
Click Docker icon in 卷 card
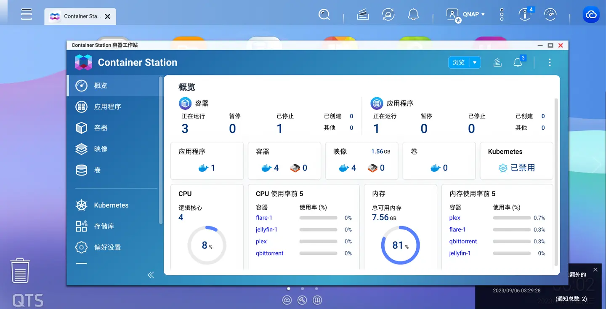[x=436, y=168]
